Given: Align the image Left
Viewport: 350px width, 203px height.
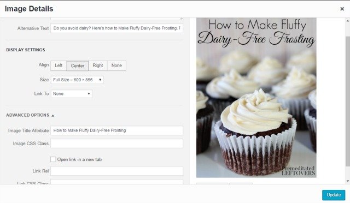Looking at the screenshot, I should (x=59, y=65).
